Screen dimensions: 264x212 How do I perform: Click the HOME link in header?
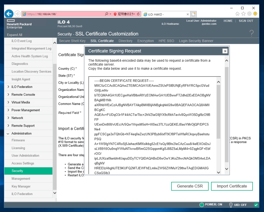228,21
